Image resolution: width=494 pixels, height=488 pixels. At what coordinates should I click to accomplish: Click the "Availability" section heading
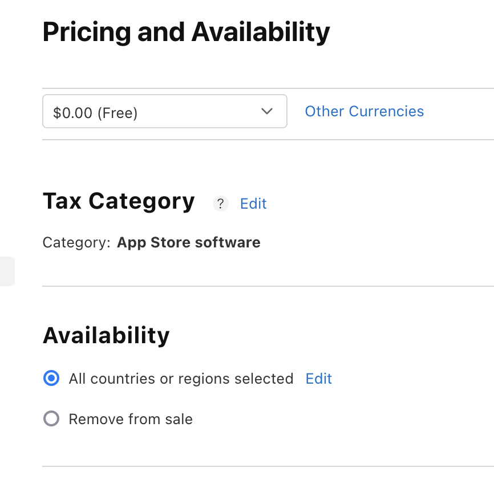tap(106, 335)
